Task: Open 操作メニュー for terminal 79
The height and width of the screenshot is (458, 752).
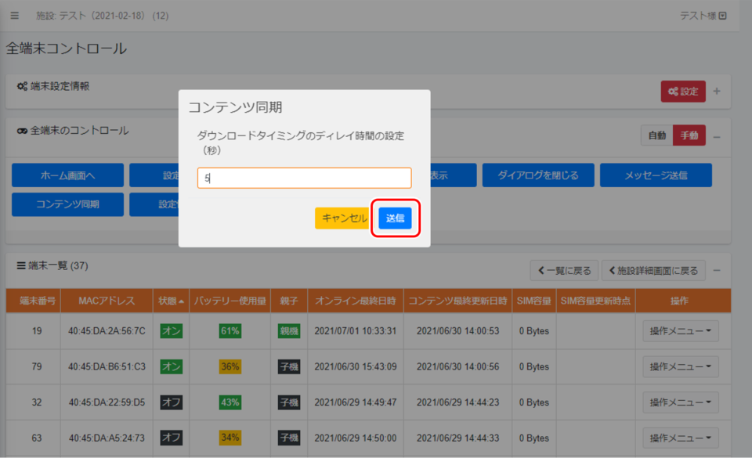Action: point(680,366)
